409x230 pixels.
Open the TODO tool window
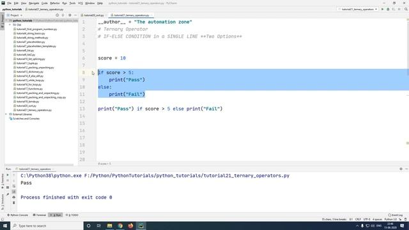click(72, 215)
